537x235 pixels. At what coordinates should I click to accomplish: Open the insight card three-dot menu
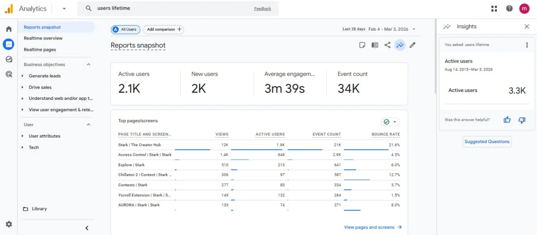coord(527,45)
